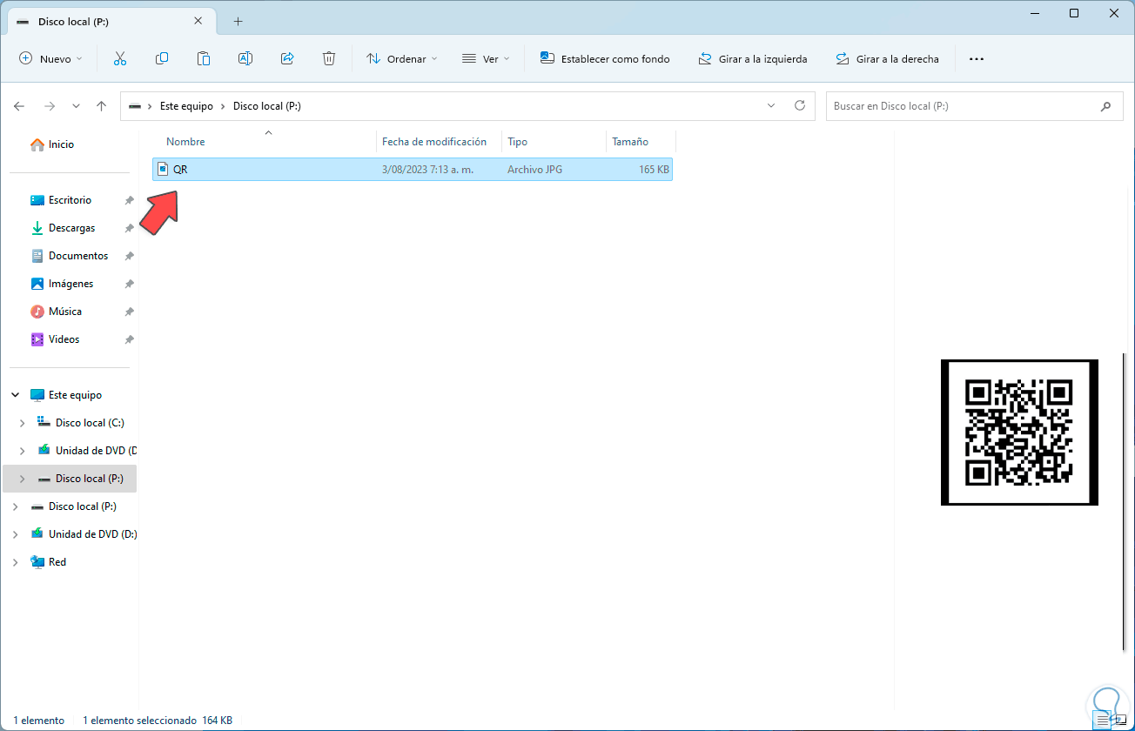The height and width of the screenshot is (731, 1135).
Task: Add a new tab with plus button
Action: 238,22
